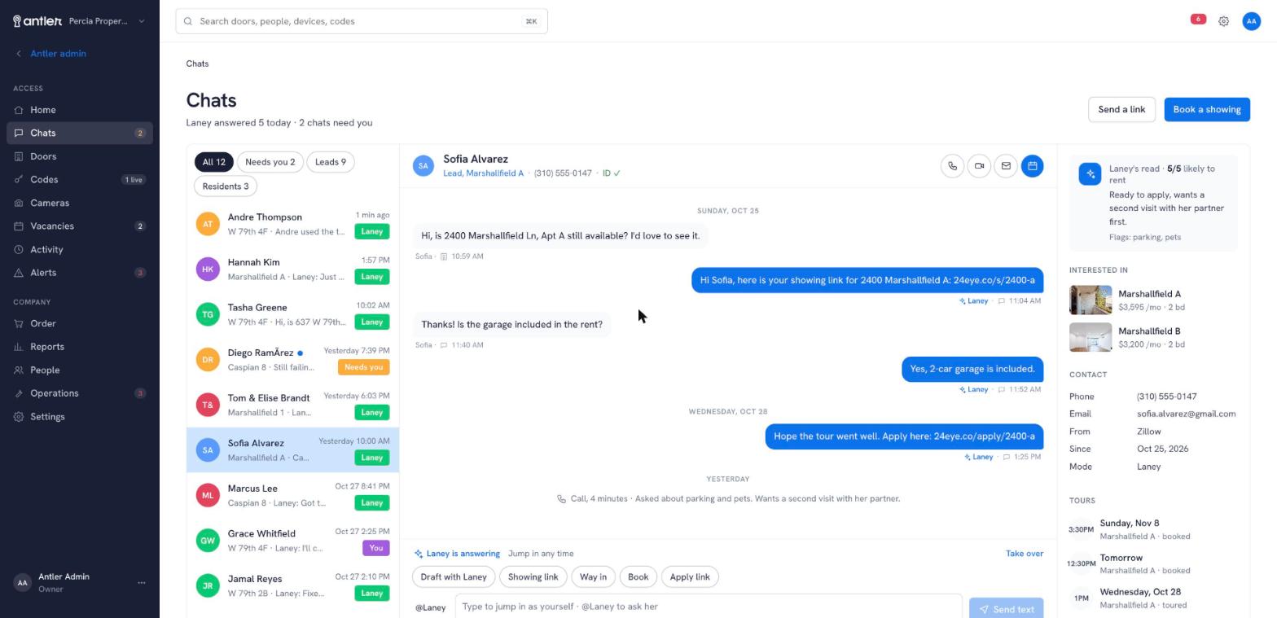Open the email icon in chat header
Image resolution: width=1277 pixels, height=618 pixels.
coord(1006,166)
